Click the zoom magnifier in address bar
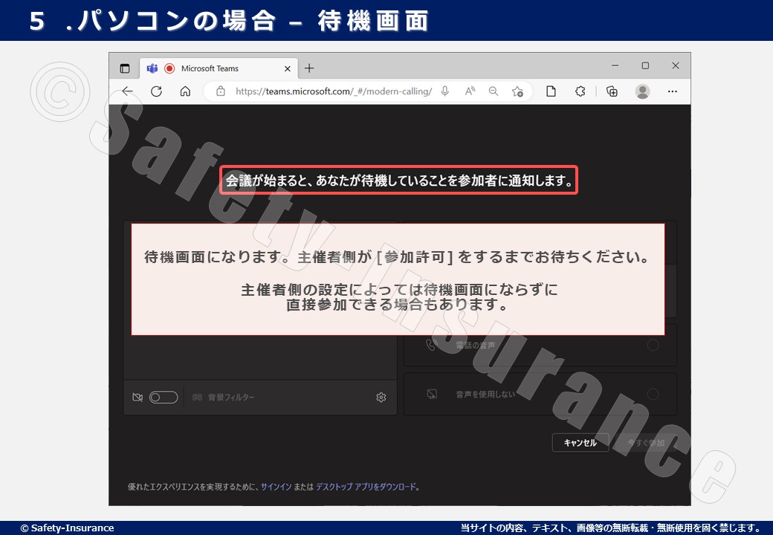This screenshot has height=535, width=773. [494, 91]
